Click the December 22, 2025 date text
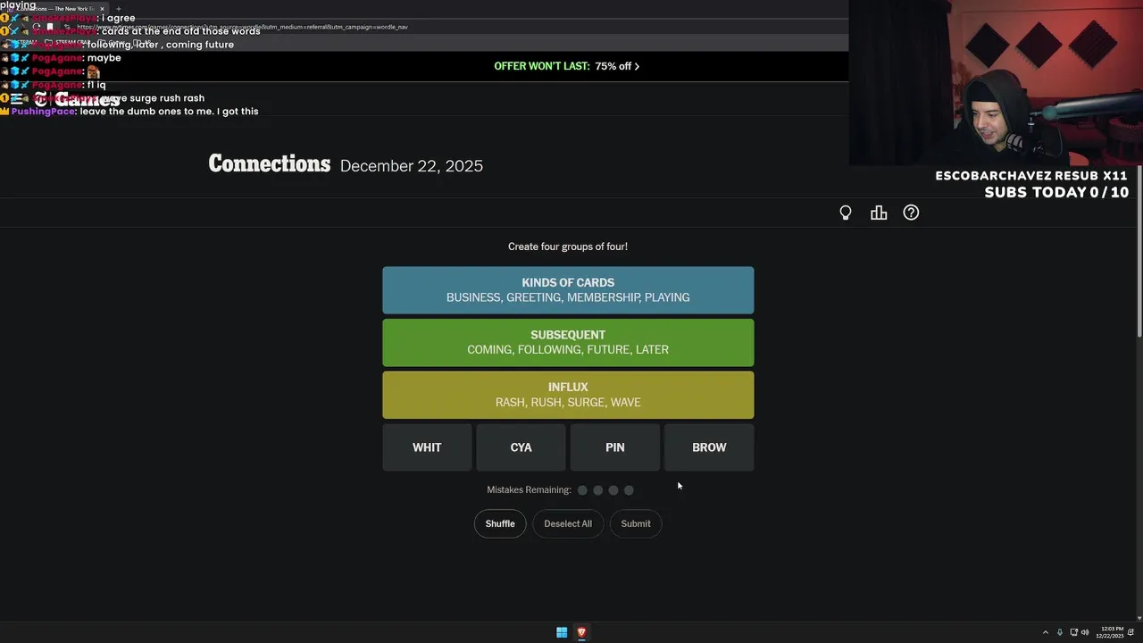The height and width of the screenshot is (643, 1143). (x=412, y=166)
